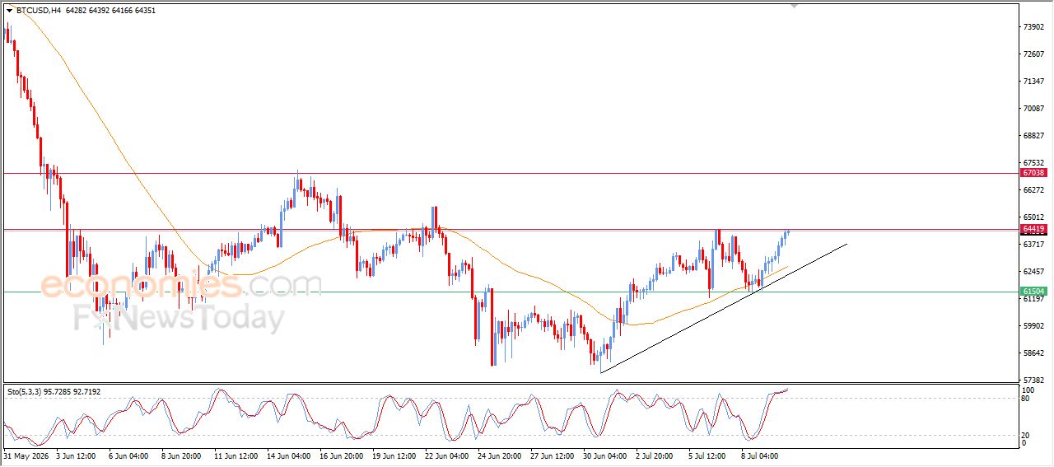This screenshot has height=467, width=1054.
Task: Click the '31 May 2026' date label
Action: click(26, 455)
